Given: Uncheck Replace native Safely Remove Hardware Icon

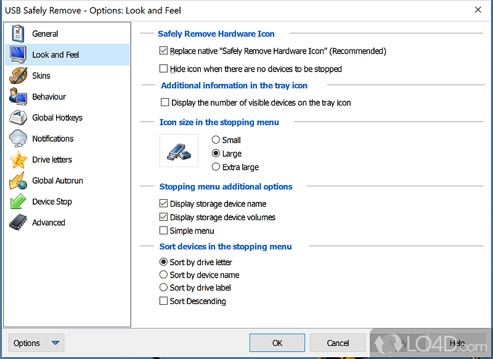Looking at the screenshot, I should click(x=164, y=51).
